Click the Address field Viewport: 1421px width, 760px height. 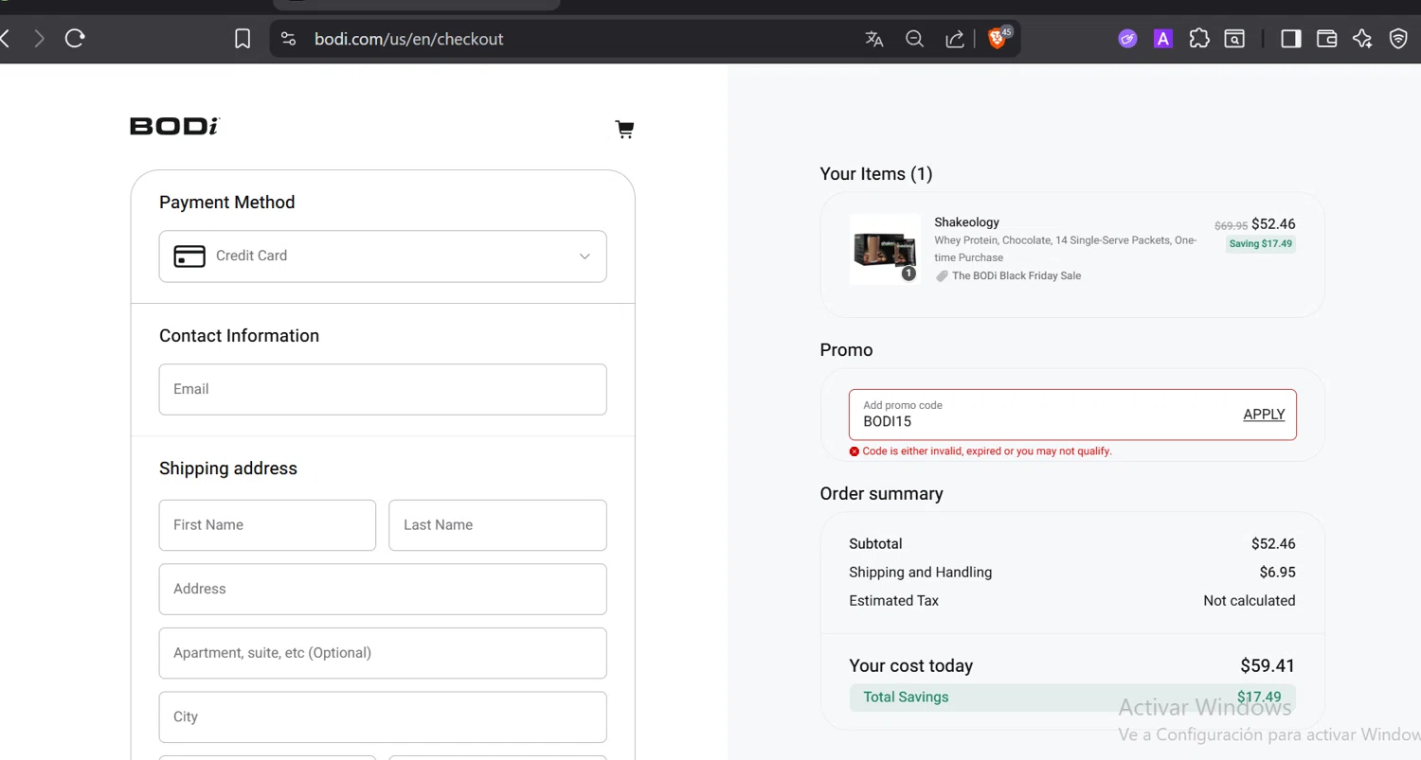(383, 589)
